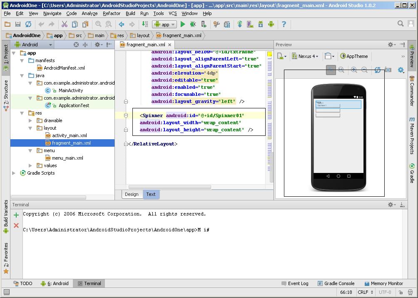418x298 pixels.
Task: Open the Nexus 4 device dropdown
Action: pos(305,56)
